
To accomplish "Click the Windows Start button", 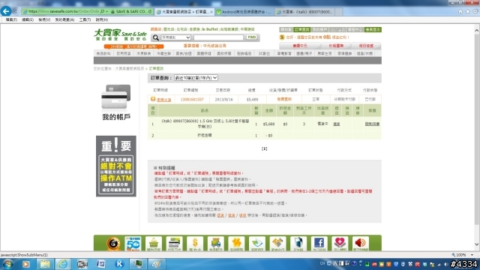I will (7, 264).
